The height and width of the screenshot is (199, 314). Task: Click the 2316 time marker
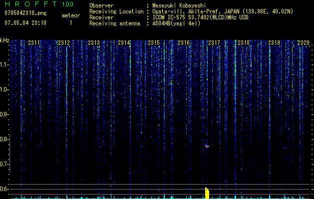(x=184, y=42)
